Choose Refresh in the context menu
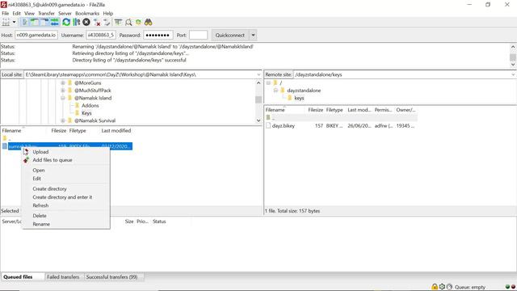 tap(40, 205)
